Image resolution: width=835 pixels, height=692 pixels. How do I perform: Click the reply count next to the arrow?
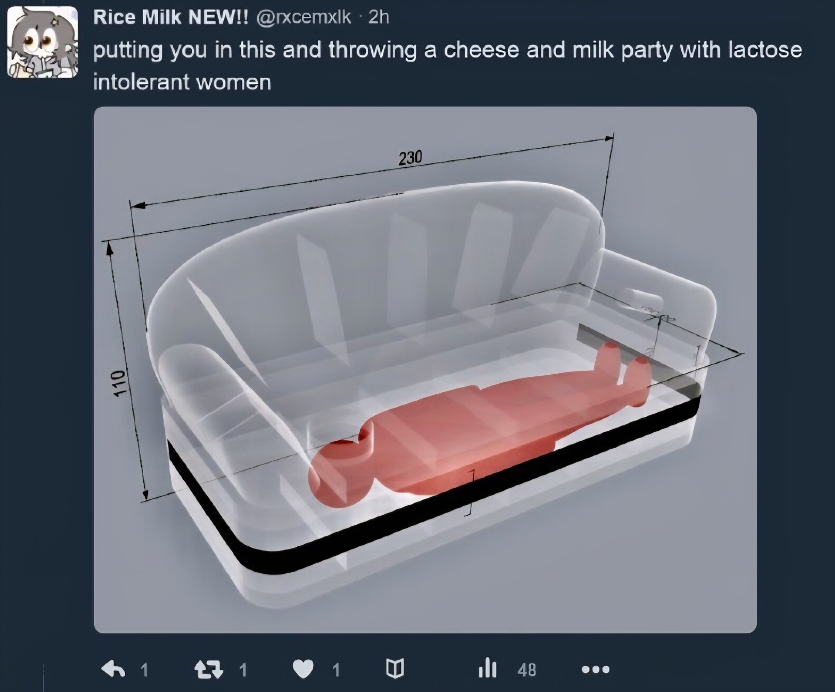(x=144, y=670)
